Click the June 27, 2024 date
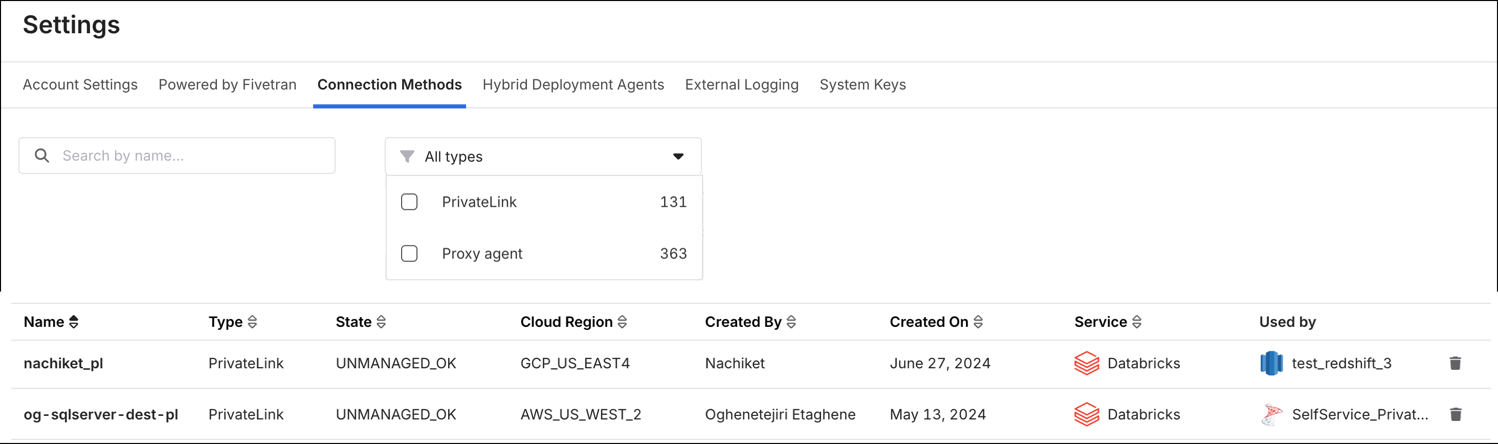Screen dimensions: 1498x444 click(940, 363)
